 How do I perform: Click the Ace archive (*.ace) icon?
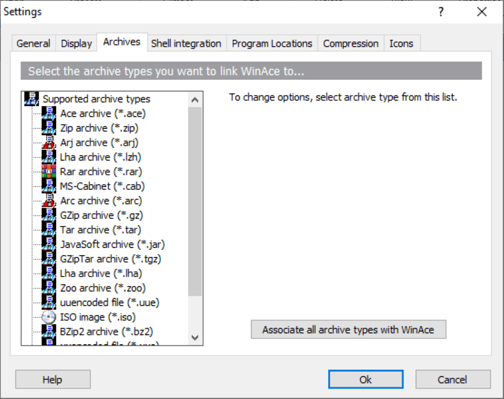coord(49,113)
